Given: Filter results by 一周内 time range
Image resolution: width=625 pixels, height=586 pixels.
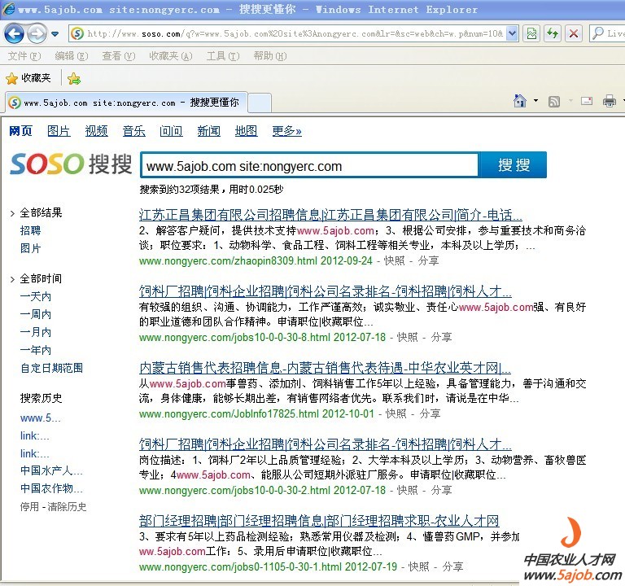Looking at the screenshot, I should [36, 314].
